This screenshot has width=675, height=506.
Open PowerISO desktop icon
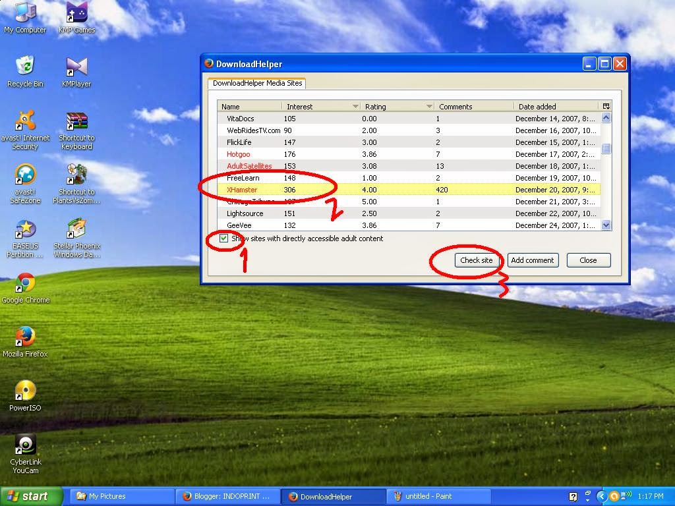(25, 396)
